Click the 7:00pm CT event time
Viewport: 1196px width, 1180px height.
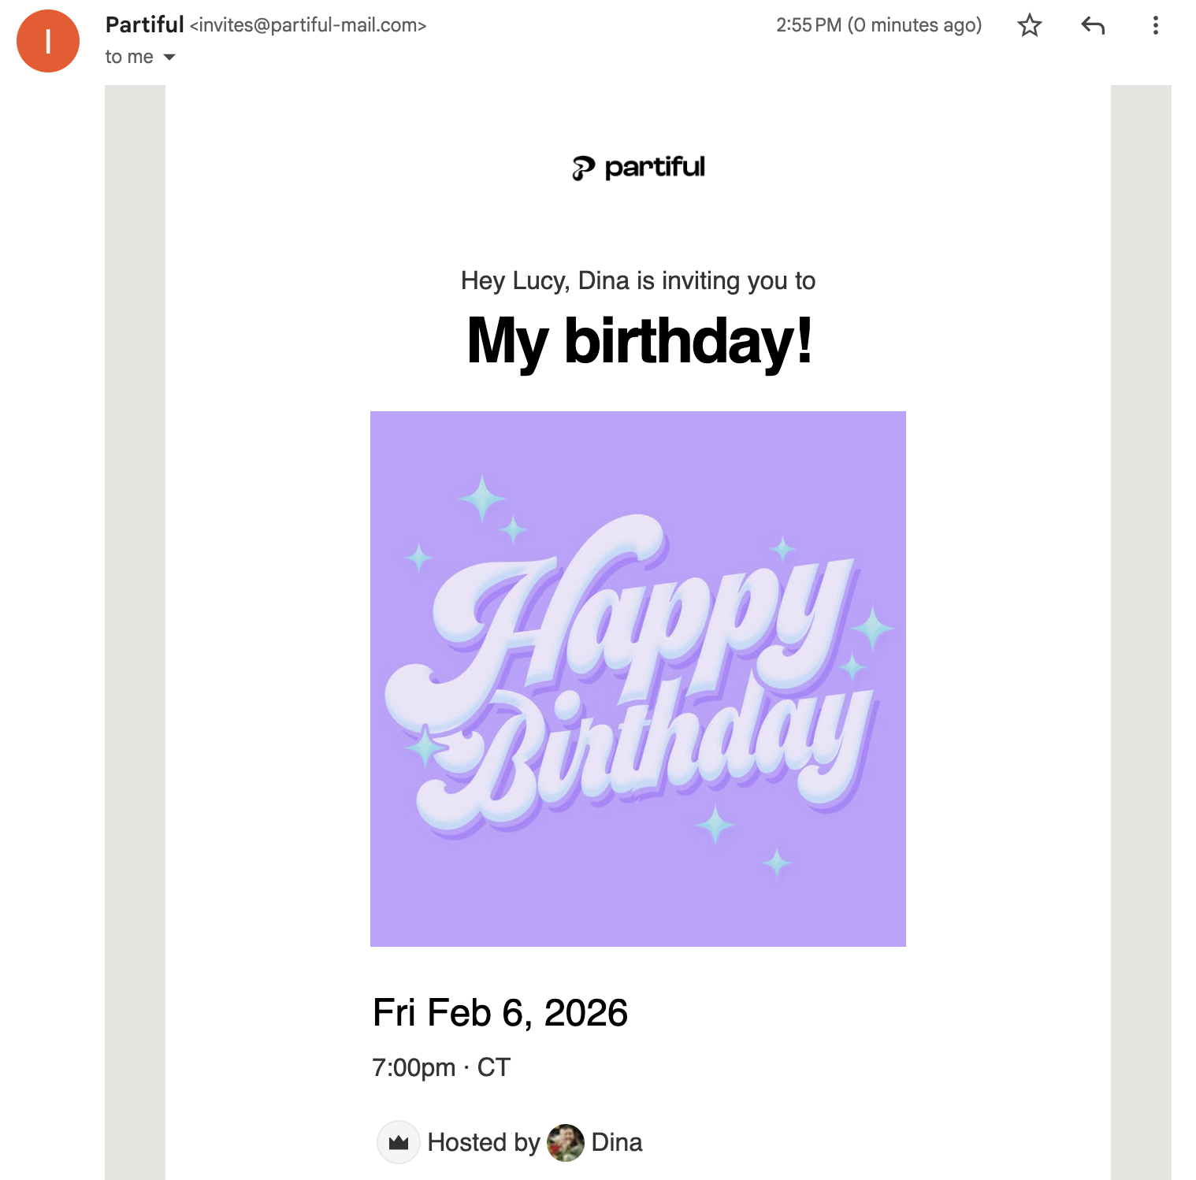(441, 1067)
